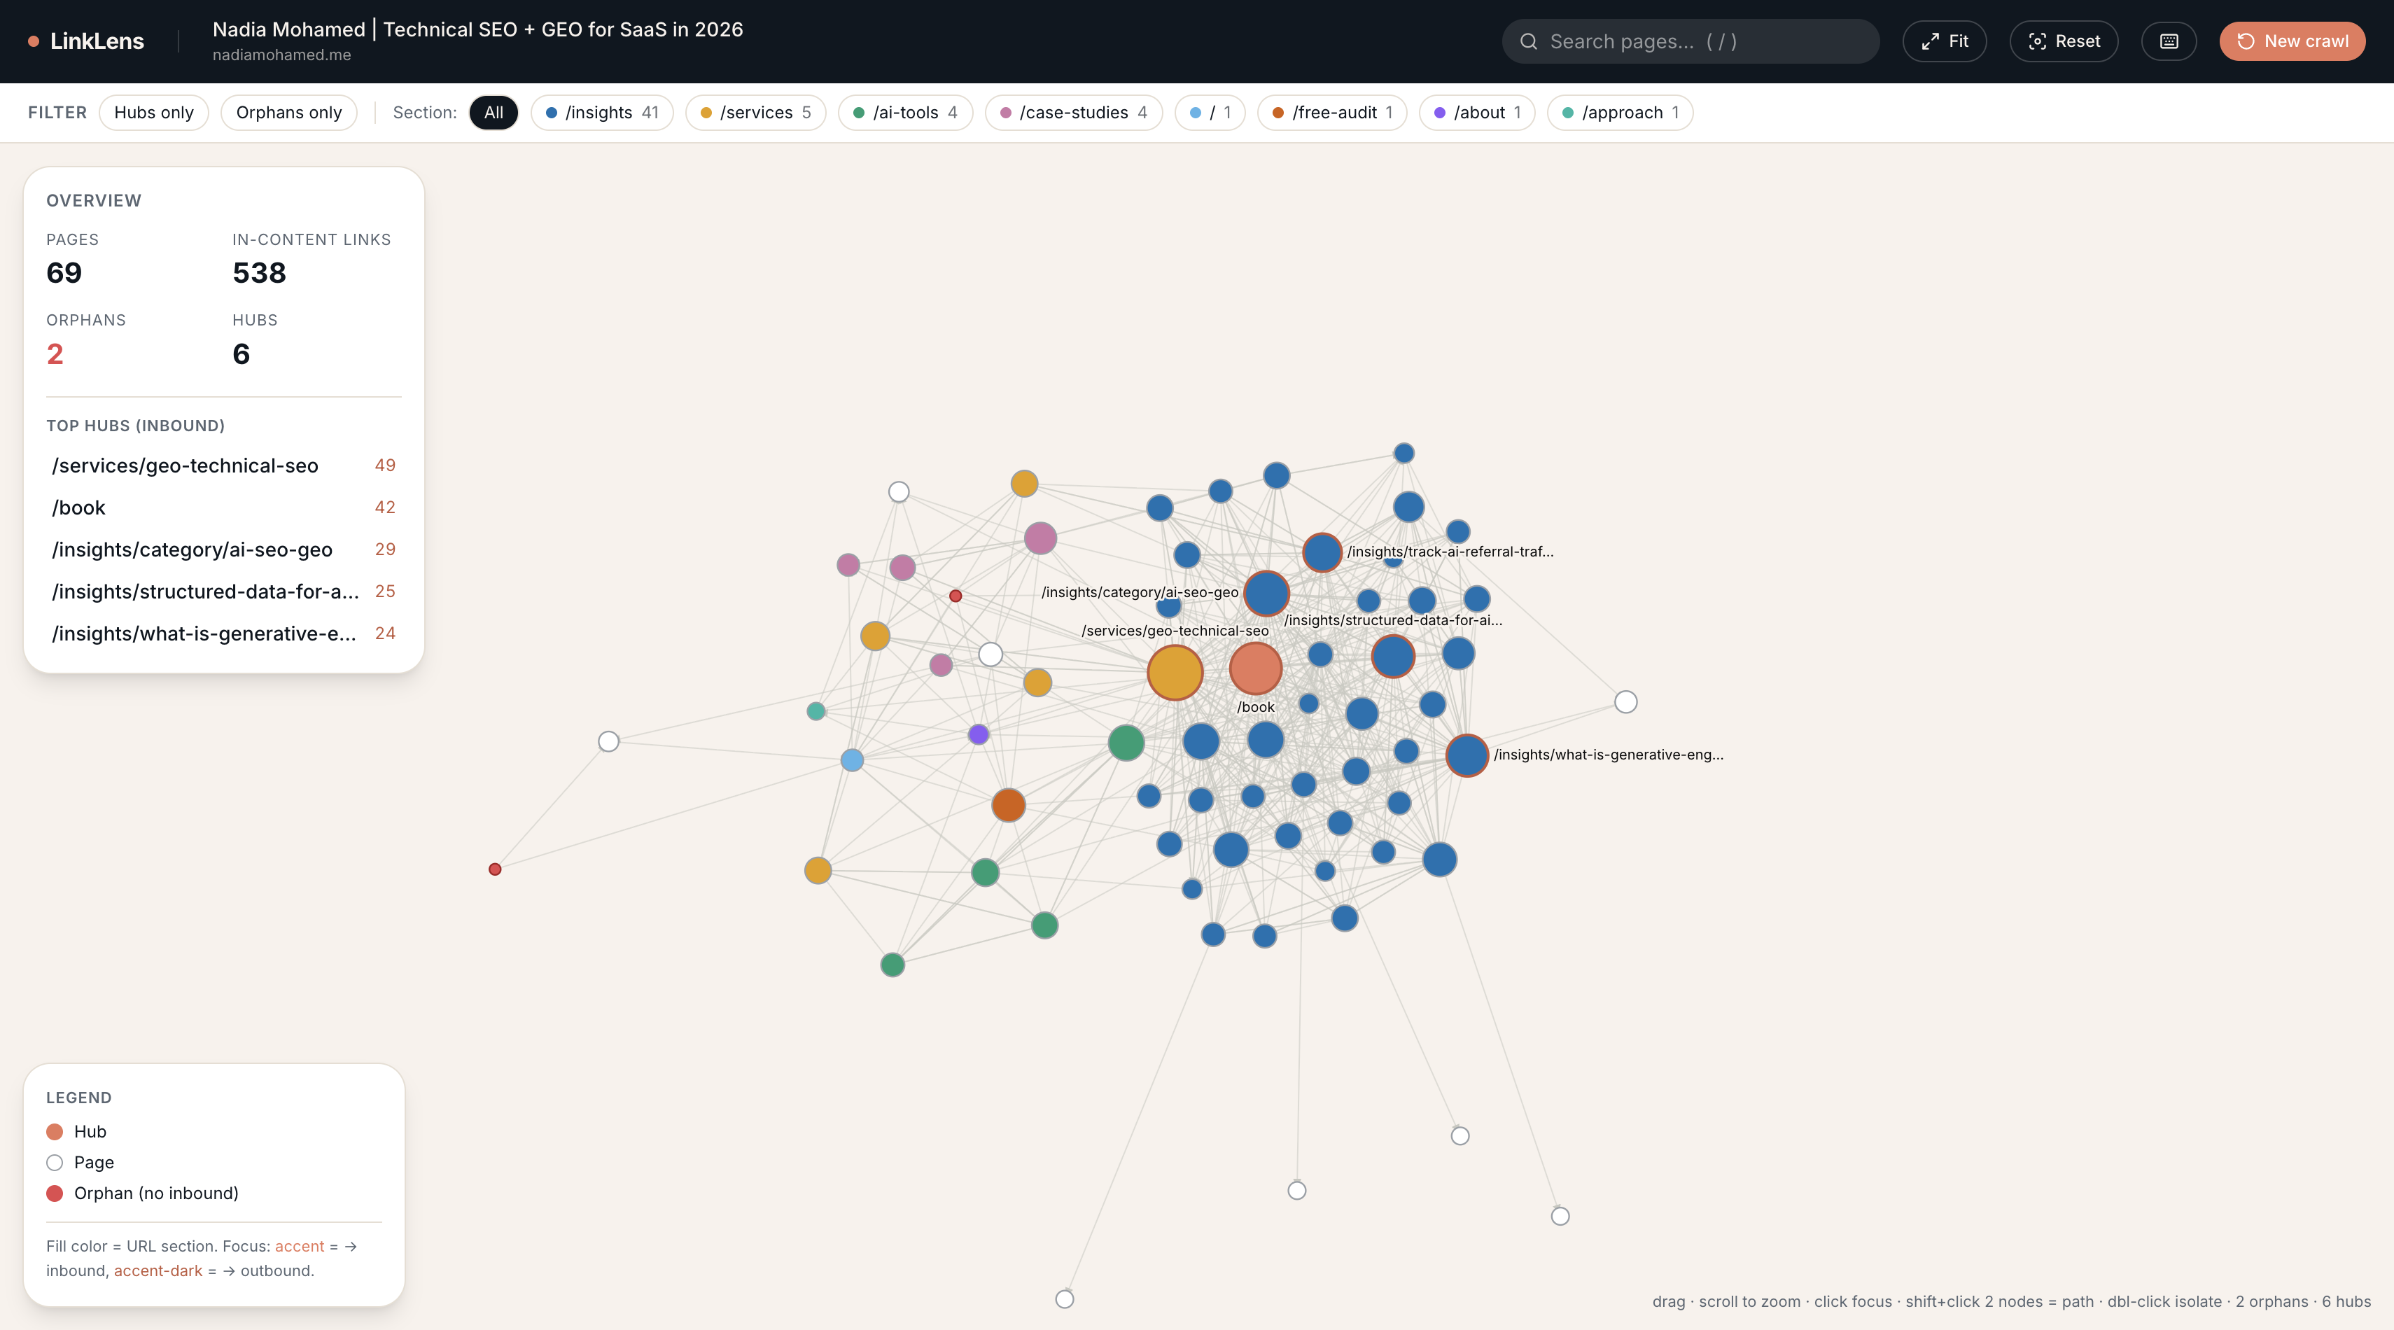Click the Orphans count value 2
The image size is (2394, 1330).
click(x=55, y=354)
